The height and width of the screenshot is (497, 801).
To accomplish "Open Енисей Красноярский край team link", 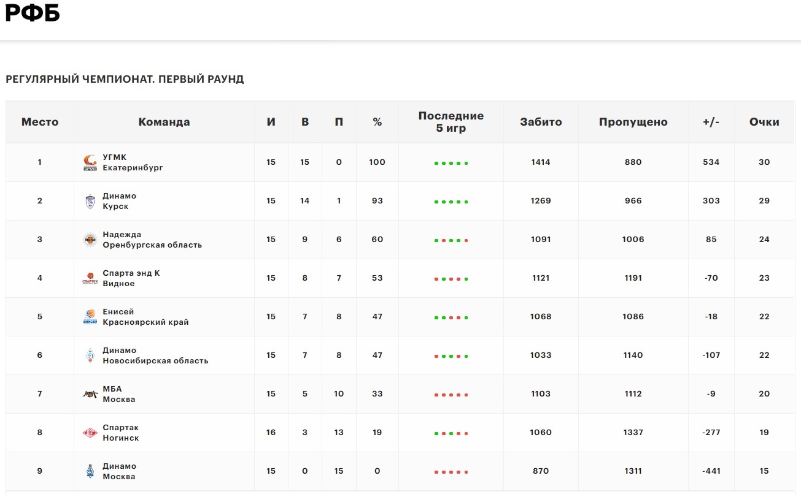I will pos(145,317).
